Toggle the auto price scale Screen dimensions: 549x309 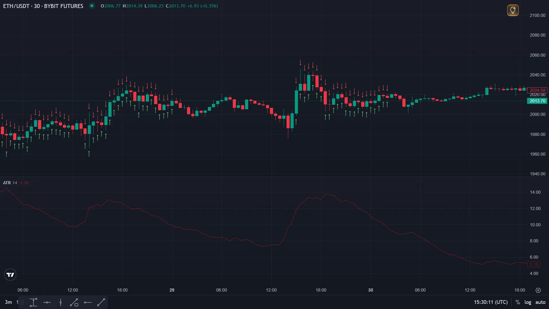tap(540, 302)
